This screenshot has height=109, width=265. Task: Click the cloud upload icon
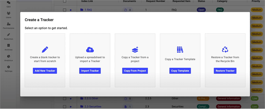(90, 49)
